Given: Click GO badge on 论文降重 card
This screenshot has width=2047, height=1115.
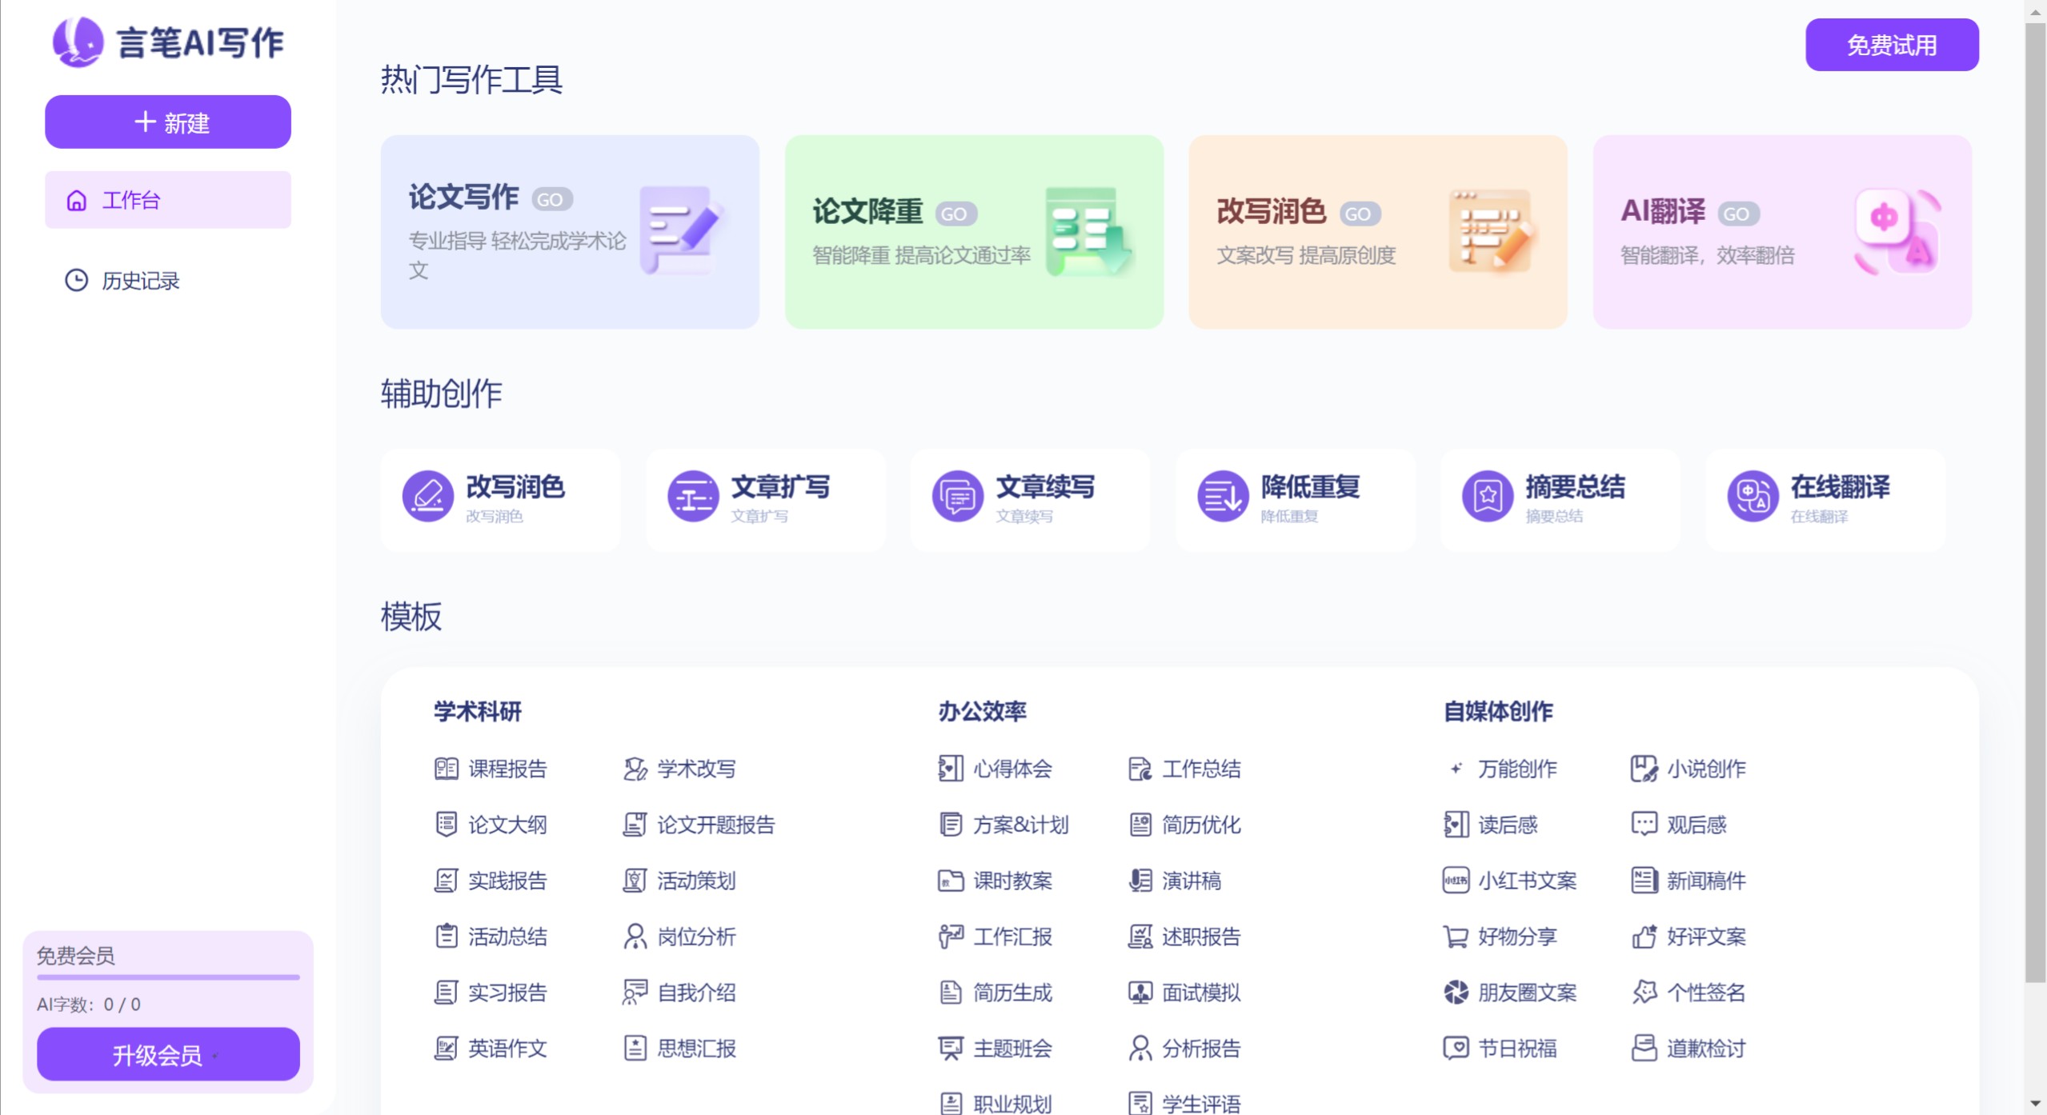Looking at the screenshot, I should 955,214.
